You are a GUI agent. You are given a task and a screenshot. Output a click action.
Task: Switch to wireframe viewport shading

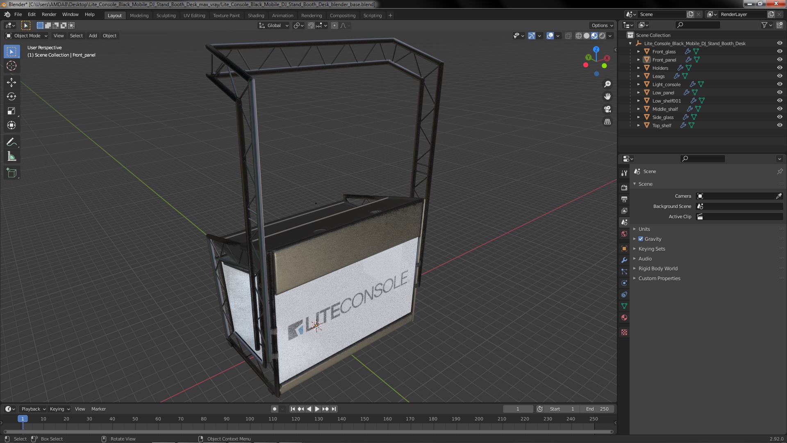pos(579,36)
